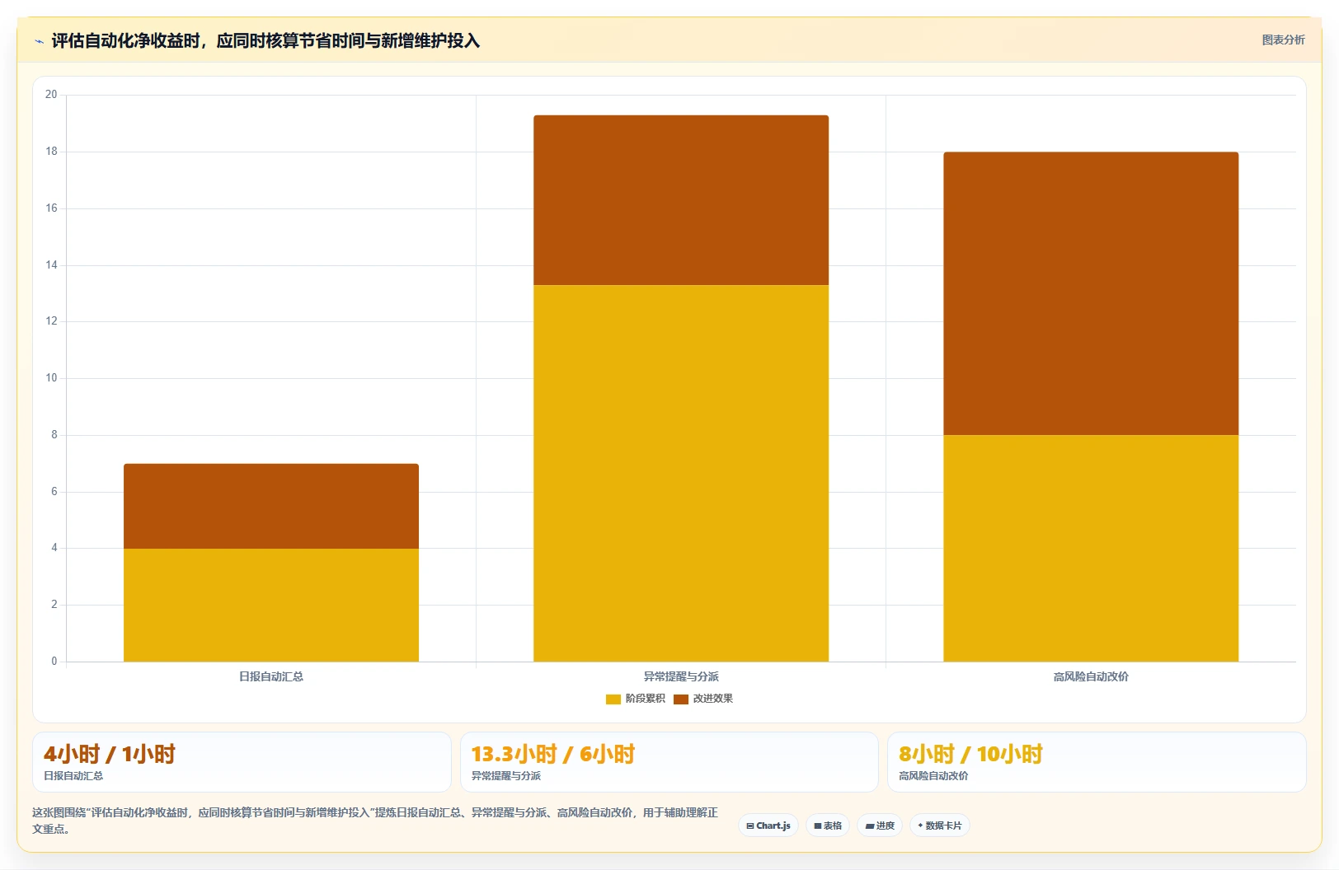Screen dimensions: 1339x870
Task: Toggle the 改进效果 legend color box
Action: [x=681, y=699]
